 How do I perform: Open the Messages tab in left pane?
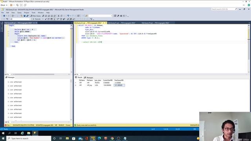click(x=10, y=78)
